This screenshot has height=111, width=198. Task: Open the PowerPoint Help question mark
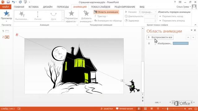[175, 2]
